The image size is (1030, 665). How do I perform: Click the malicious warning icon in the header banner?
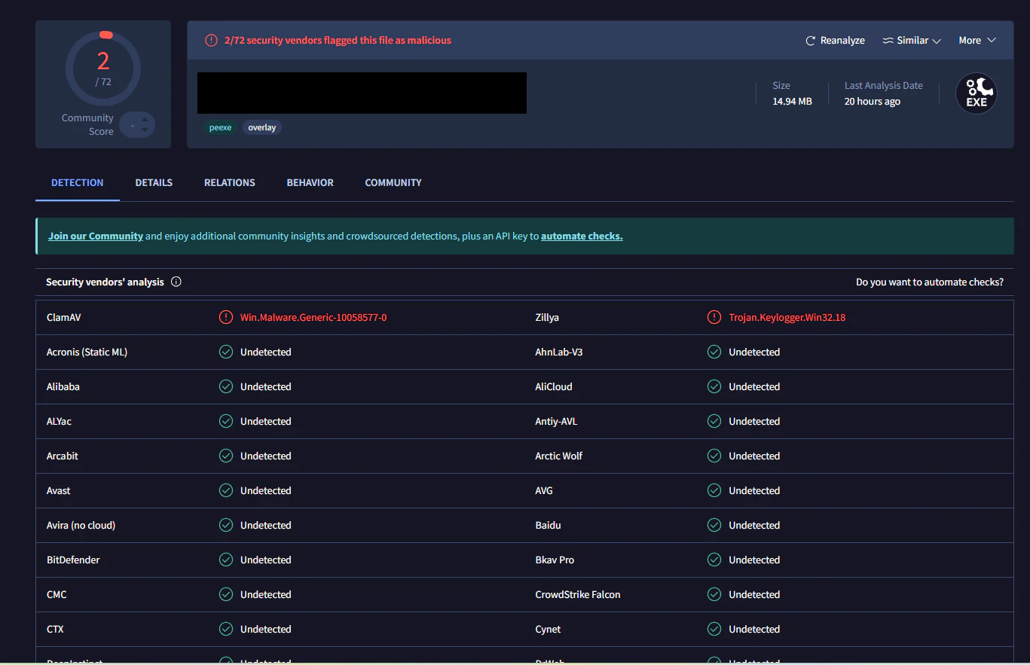click(212, 41)
